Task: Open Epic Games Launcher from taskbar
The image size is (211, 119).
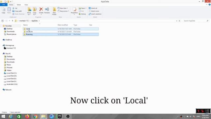Action: tap(60, 116)
